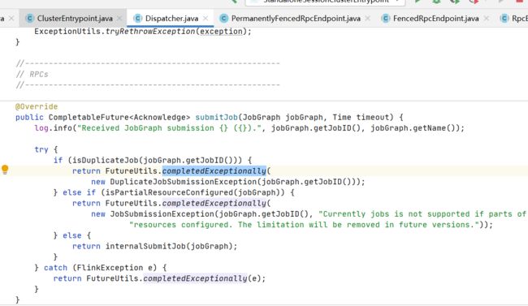
Task: Click the '// RPCs' comment line
Action: tap(32, 75)
